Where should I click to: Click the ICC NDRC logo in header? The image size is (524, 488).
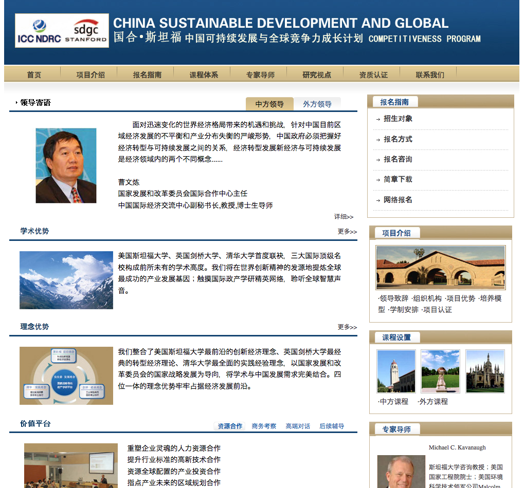pos(39,31)
